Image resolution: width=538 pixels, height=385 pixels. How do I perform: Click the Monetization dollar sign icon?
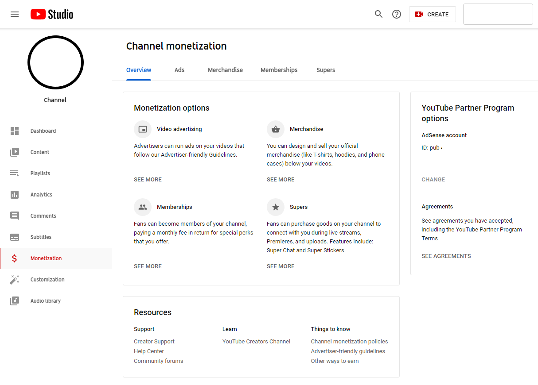[x=15, y=258]
